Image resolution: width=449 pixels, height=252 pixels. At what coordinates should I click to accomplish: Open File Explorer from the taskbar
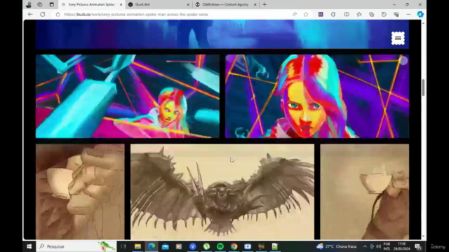click(138, 246)
